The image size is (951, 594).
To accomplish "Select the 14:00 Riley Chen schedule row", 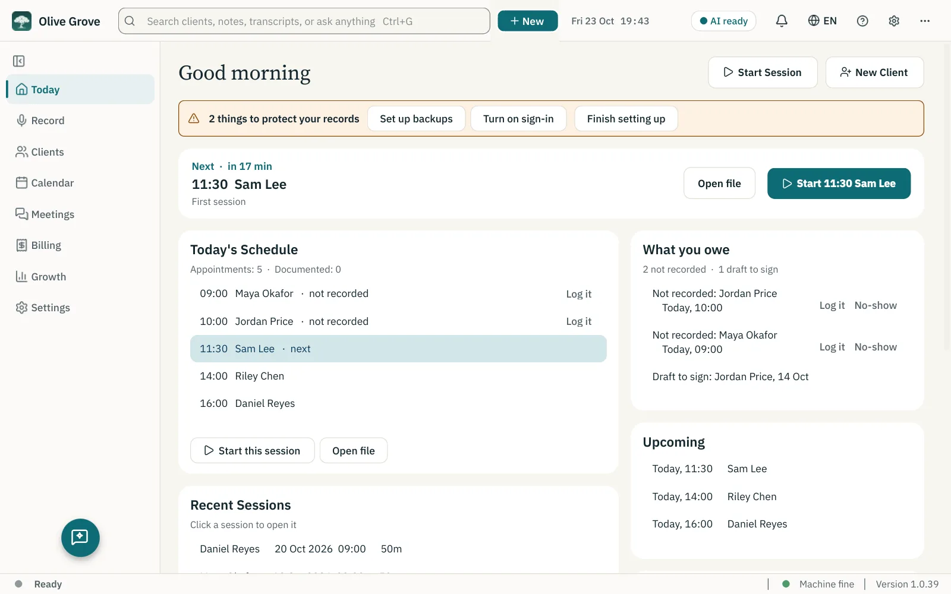I will 398,376.
